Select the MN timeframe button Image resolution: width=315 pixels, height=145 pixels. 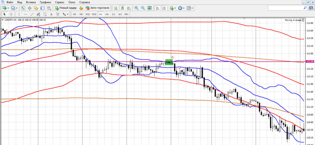tap(126, 14)
